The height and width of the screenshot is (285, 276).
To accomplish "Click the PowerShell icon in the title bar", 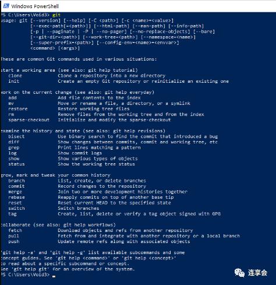I will tap(6, 6).
